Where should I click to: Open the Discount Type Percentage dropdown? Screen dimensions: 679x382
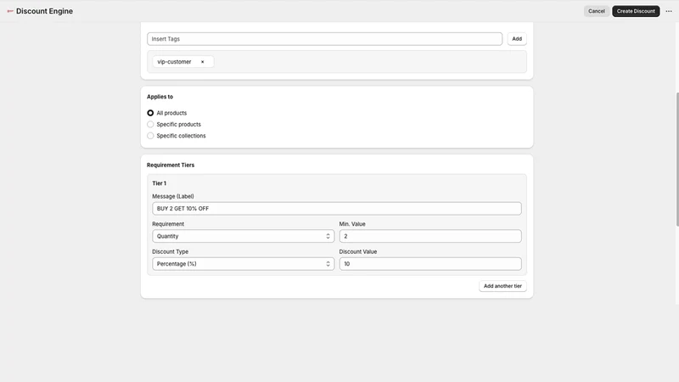coord(243,264)
